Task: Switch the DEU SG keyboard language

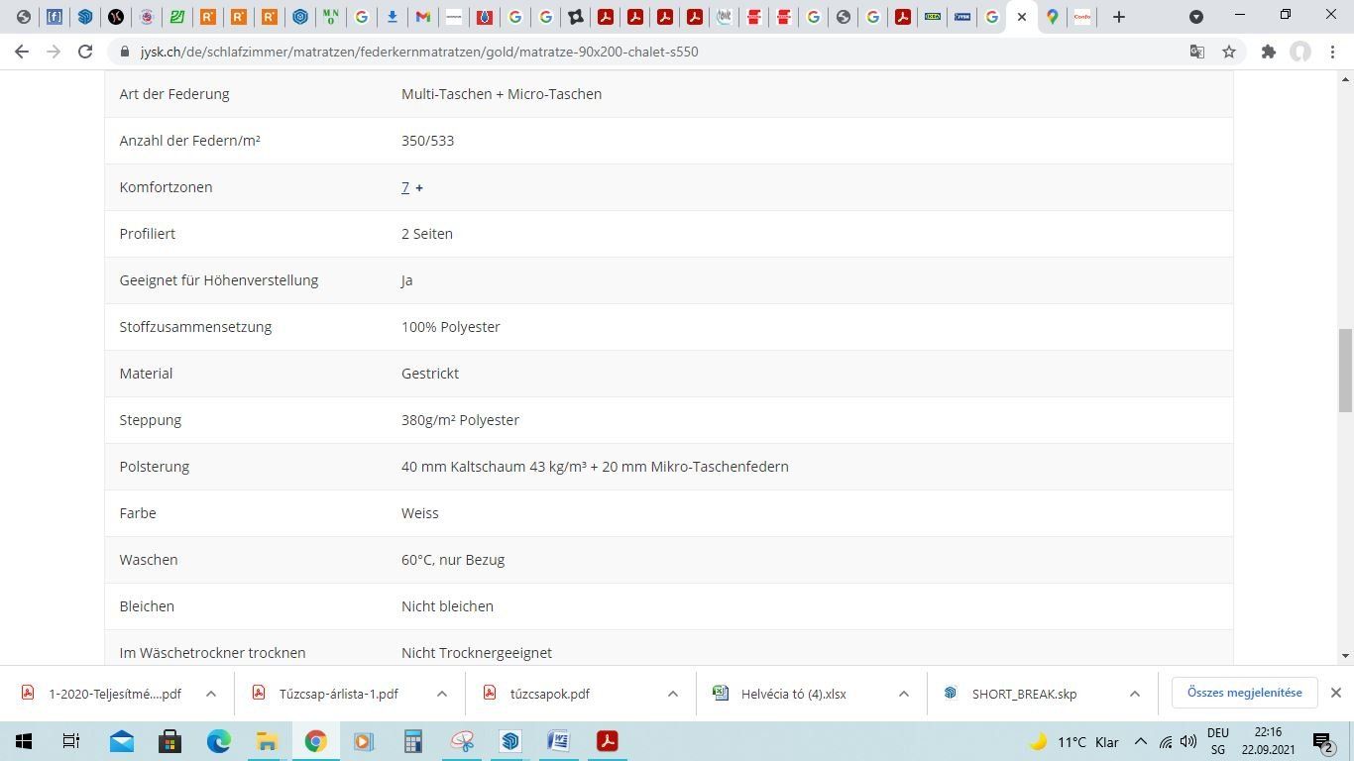Action: point(1218,741)
